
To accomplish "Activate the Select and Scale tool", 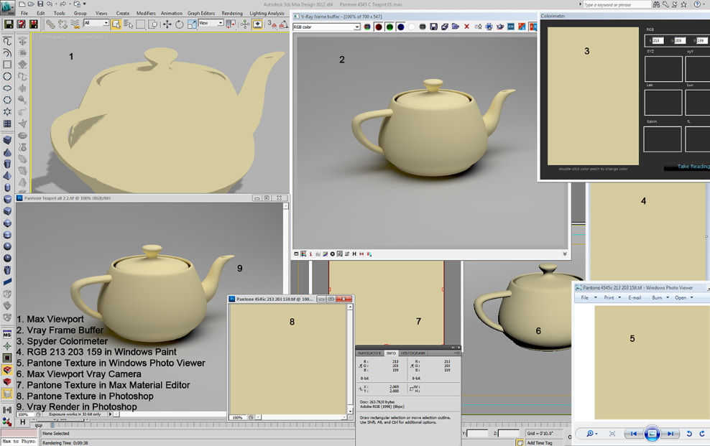I will [192, 24].
